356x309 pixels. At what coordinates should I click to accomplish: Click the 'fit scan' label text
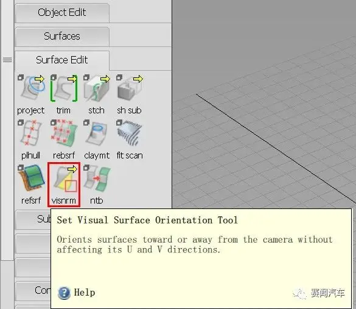[130, 155]
